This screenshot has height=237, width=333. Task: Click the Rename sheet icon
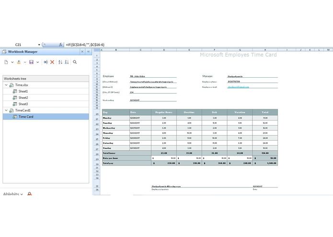pos(46,62)
